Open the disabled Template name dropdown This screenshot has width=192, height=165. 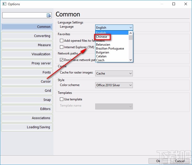point(114,106)
